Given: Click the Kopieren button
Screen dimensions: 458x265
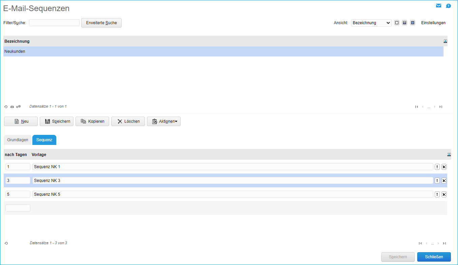Looking at the screenshot, I should (92, 121).
